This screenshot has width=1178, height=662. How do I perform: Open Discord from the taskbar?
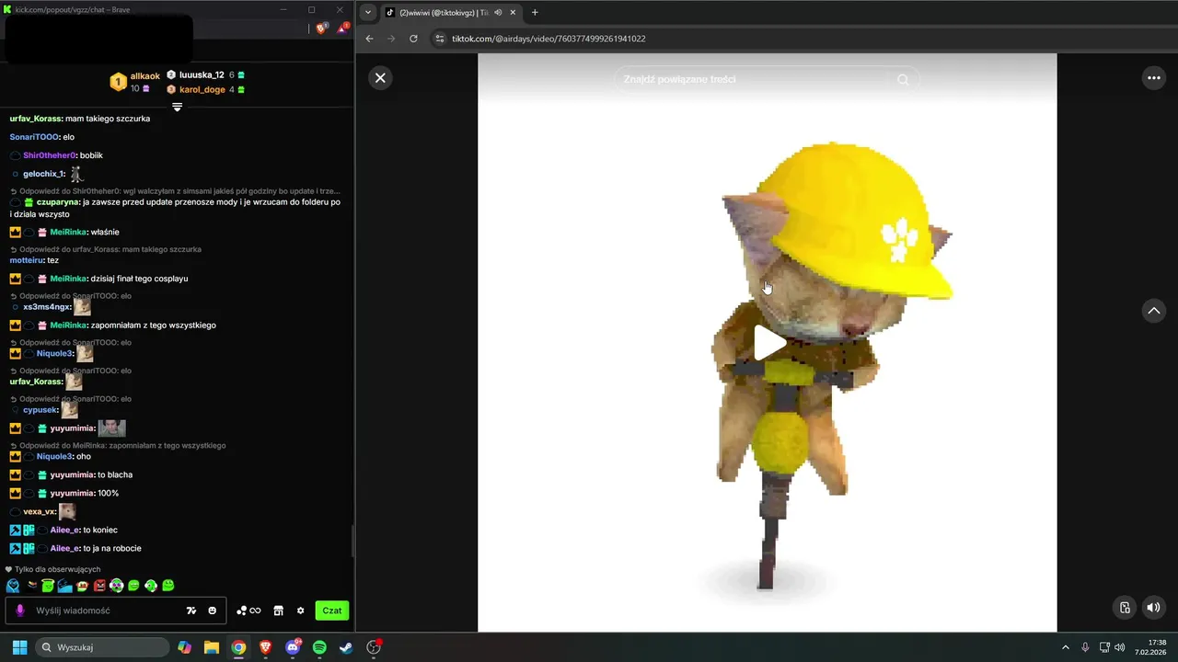tap(293, 647)
